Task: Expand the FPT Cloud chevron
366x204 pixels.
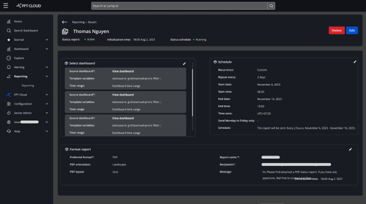Action: [47, 94]
